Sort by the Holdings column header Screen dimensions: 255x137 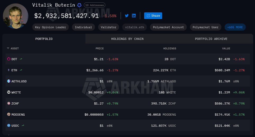170,48
